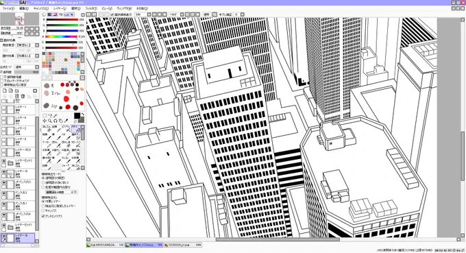Collapse the 選択効果 layer effects section
The height and width of the screenshot is (253, 466).
pyautogui.click(x=1, y=40)
